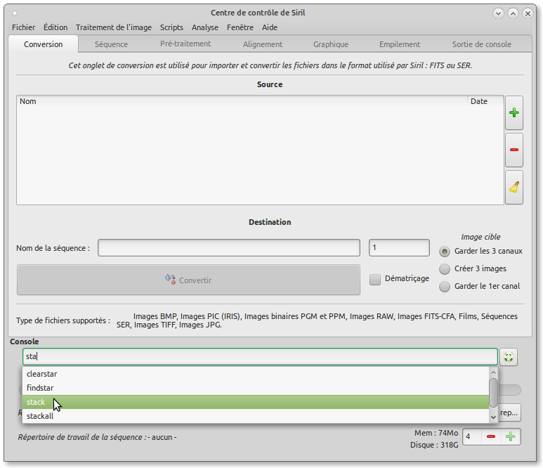This screenshot has width=543, height=468.
Task: Select Garder le 1er canal option
Action: (x=445, y=286)
